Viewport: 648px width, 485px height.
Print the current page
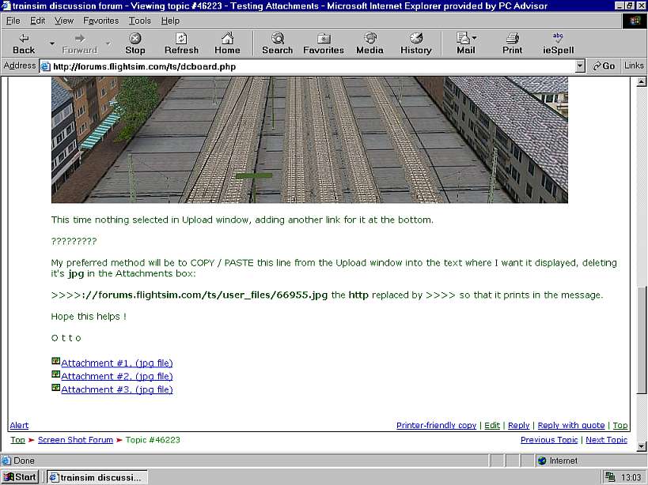pyautogui.click(x=512, y=43)
